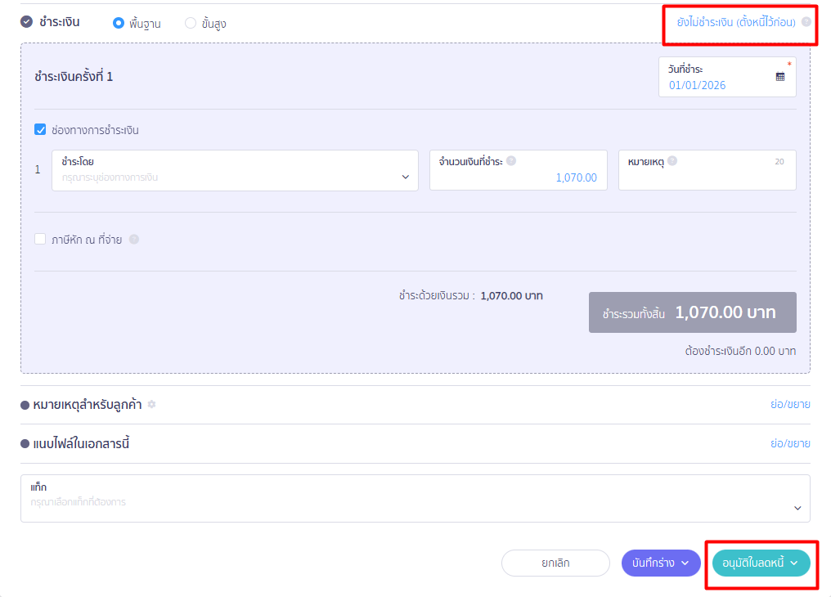
Task: Click the ยกเลิก cancel button
Action: 555,563
